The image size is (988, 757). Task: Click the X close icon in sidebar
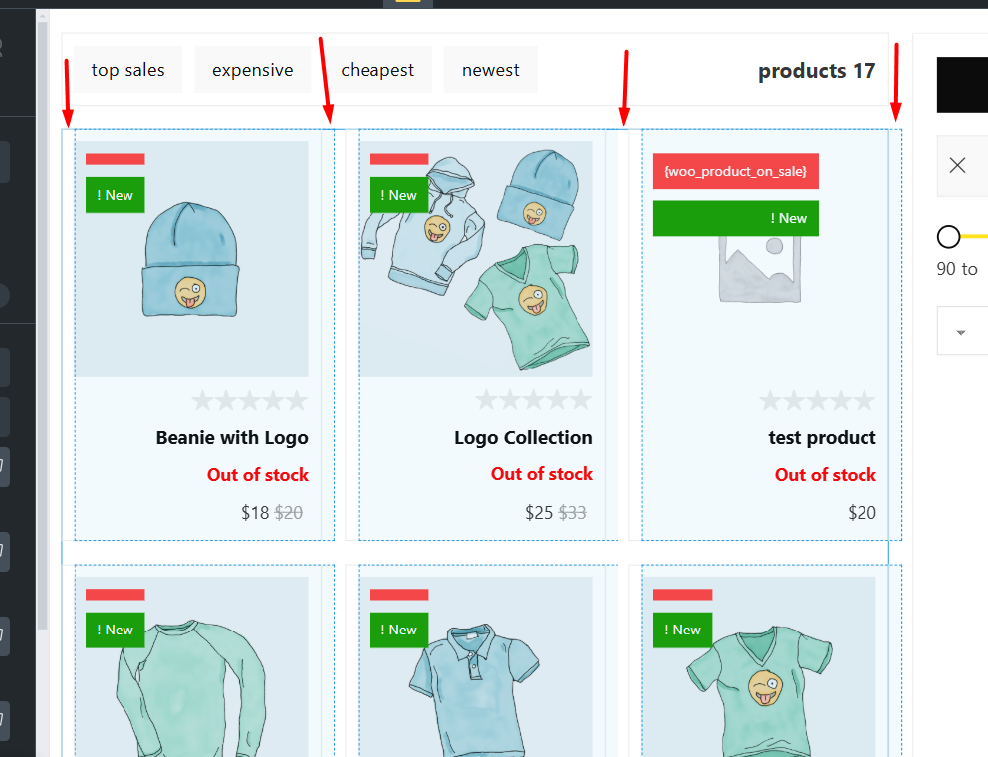(x=958, y=165)
